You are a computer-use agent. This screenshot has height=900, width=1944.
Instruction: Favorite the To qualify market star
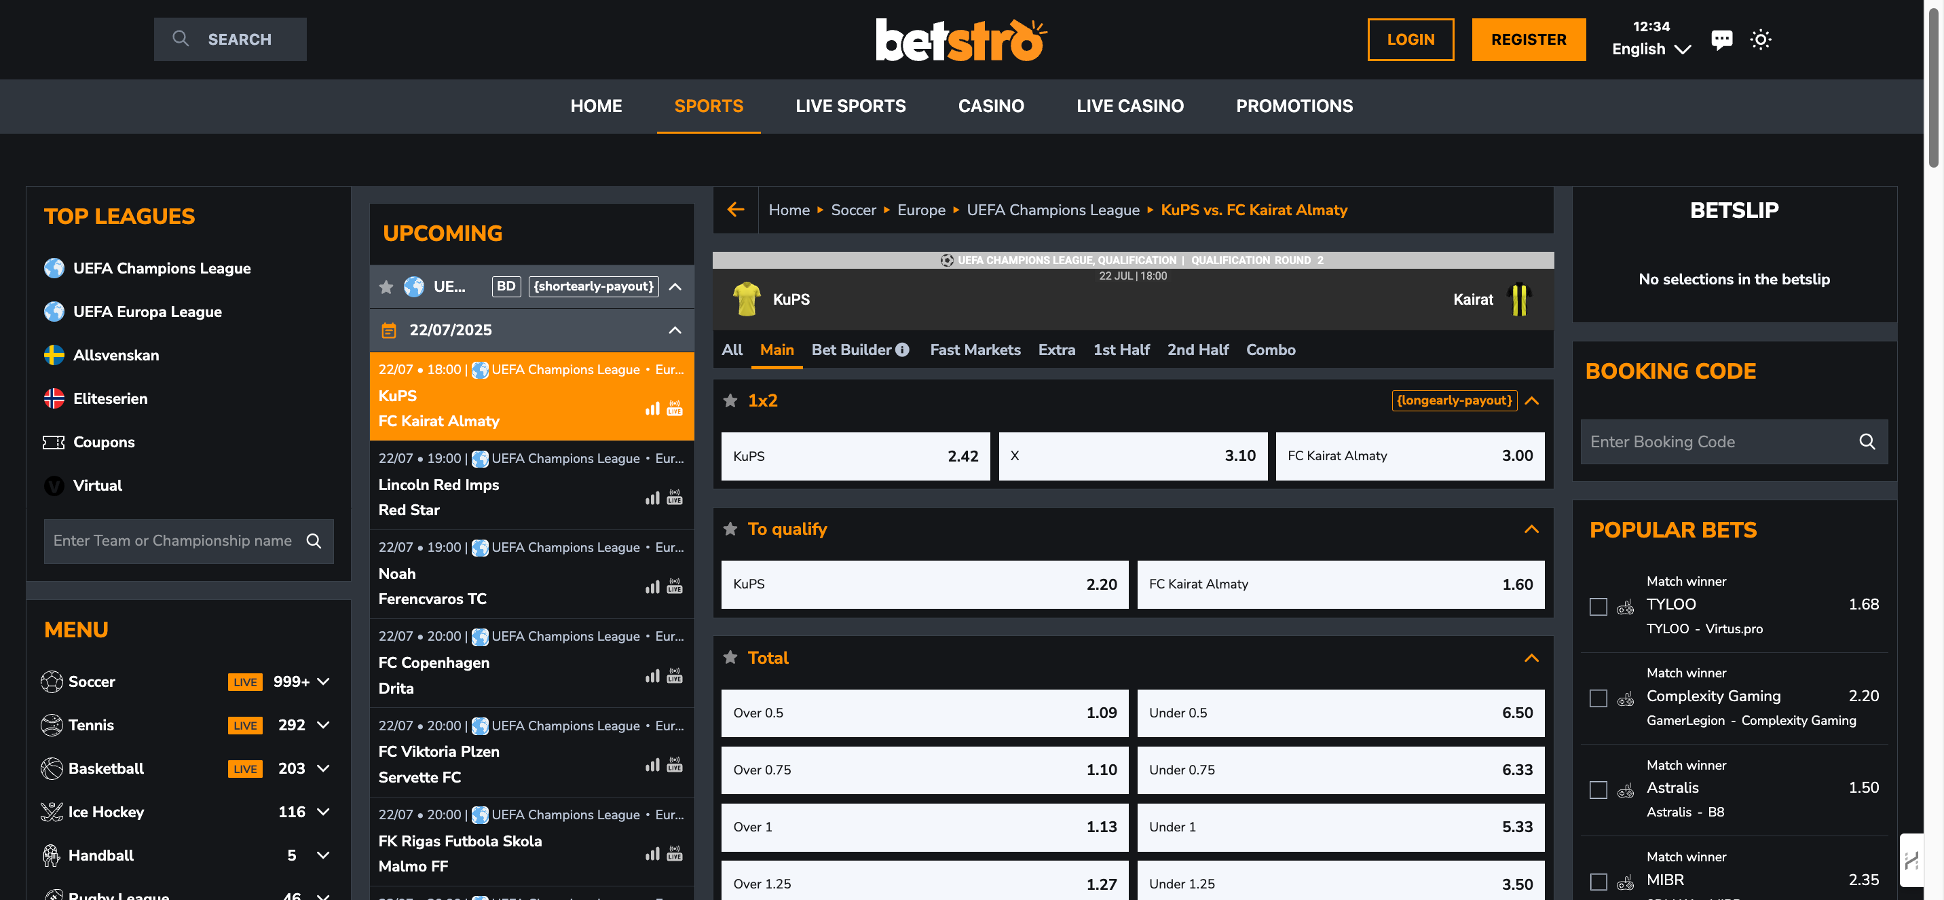click(x=730, y=529)
